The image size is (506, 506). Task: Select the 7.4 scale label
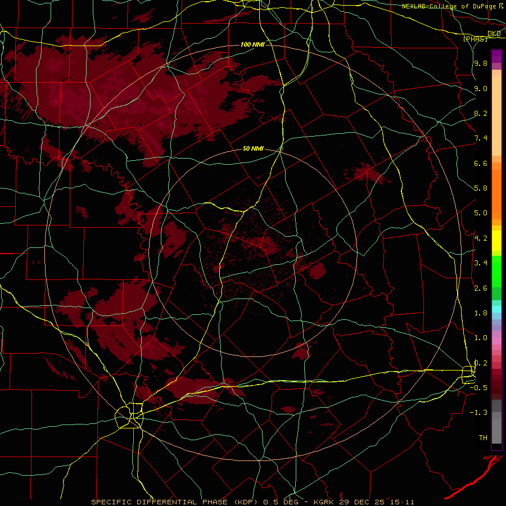coord(481,138)
